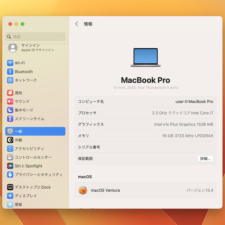Select the Bluetooth icon in sidebar
Viewport: 225px width, 225px height.
click(x=10, y=72)
